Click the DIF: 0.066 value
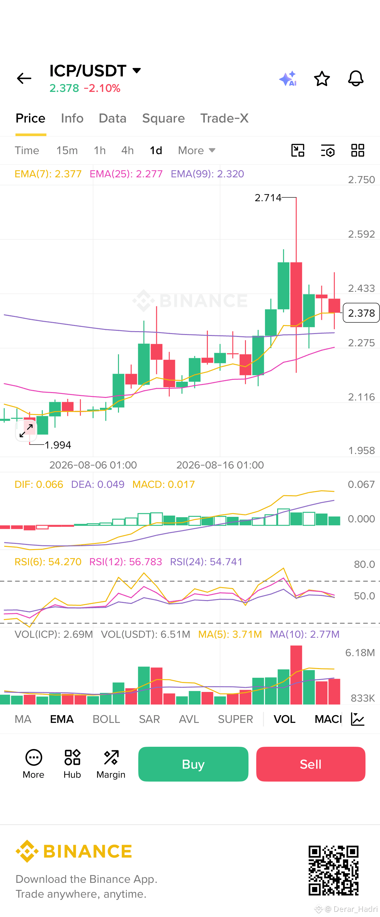Image resolution: width=380 pixels, height=917 pixels. (39, 485)
